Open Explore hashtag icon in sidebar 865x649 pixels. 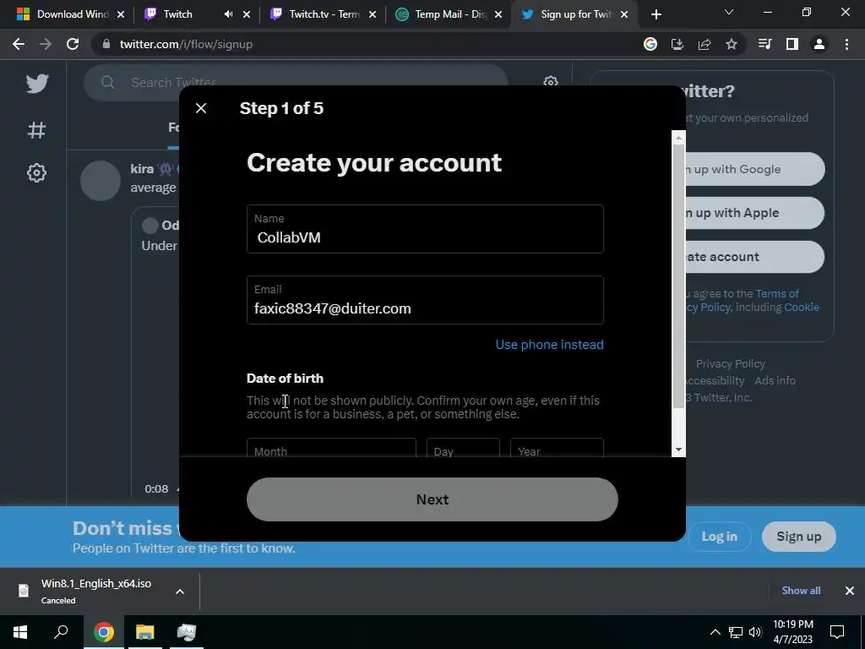click(36, 130)
